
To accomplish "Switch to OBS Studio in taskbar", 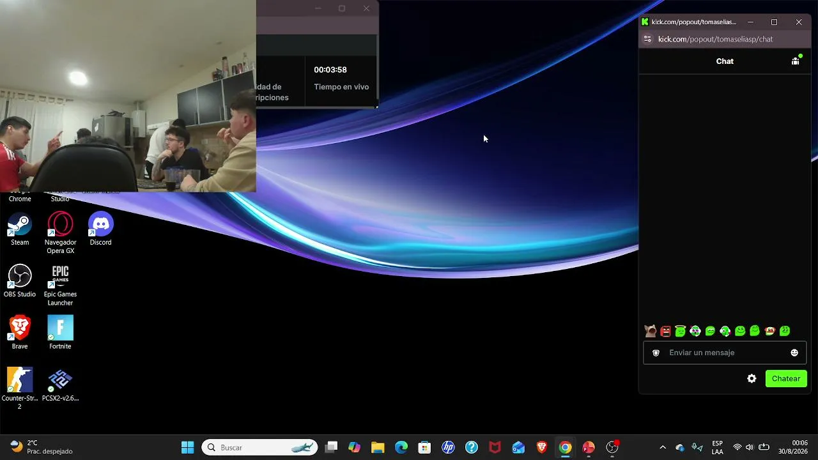I will [x=612, y=447].
